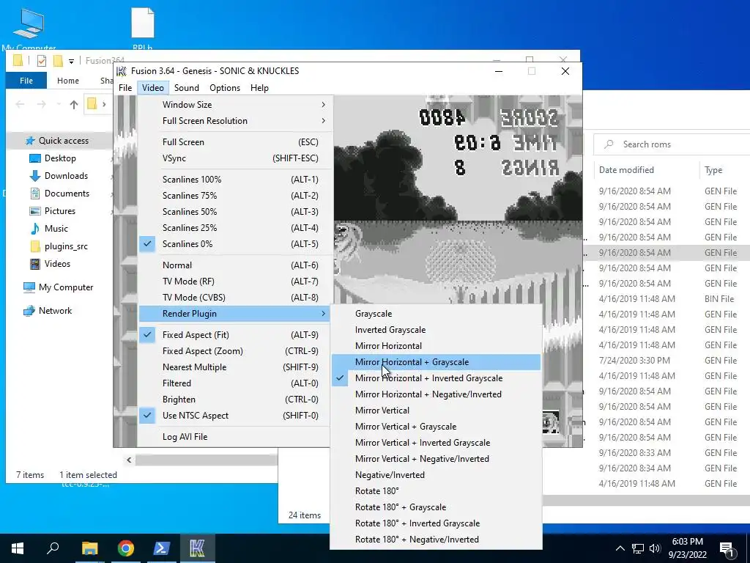Viewport: 750px width, 563px height.
Task: Open PowerShell from taskbar
Action: point(161,548)
